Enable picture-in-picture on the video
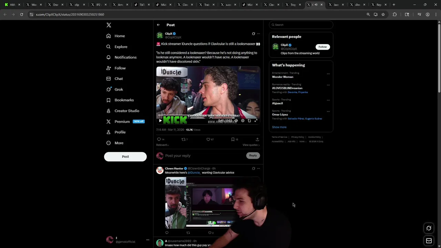441x248 pixels. [x=249, y=121]
